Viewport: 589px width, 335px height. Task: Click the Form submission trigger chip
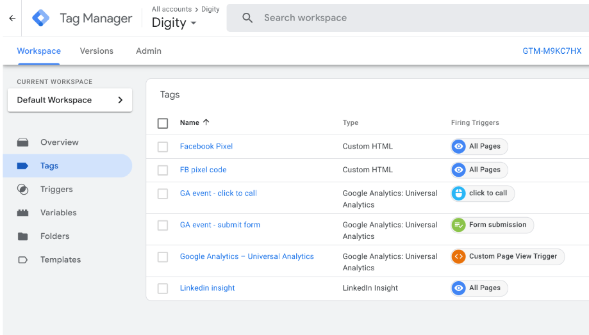(x=492, y=225)
